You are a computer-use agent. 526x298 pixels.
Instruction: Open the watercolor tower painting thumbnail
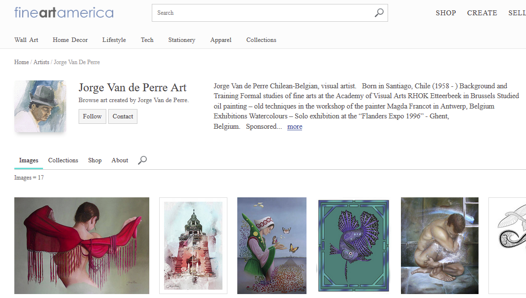[193, 246]
